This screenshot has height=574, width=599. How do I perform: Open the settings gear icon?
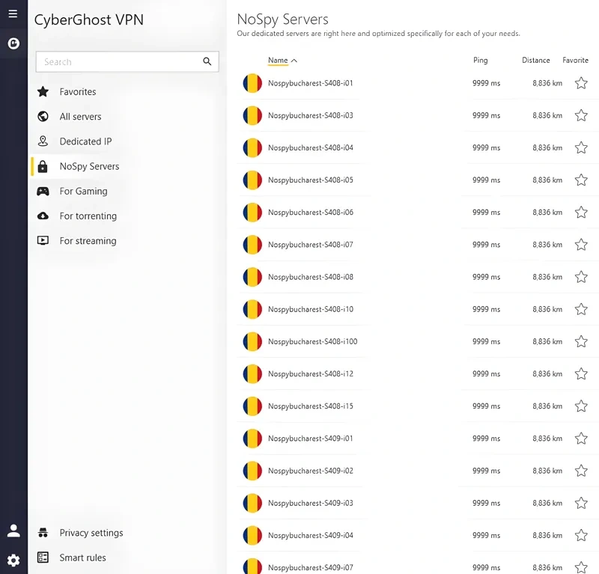pos(13,561)
